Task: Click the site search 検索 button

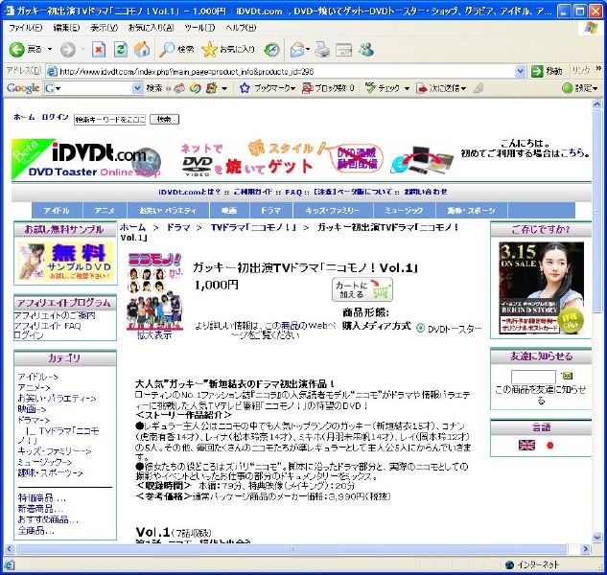Action: coord(164,120)
